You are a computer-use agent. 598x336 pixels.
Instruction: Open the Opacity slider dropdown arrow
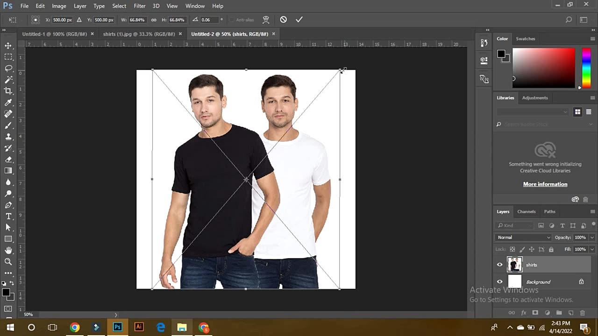click(x=591, y=238)
